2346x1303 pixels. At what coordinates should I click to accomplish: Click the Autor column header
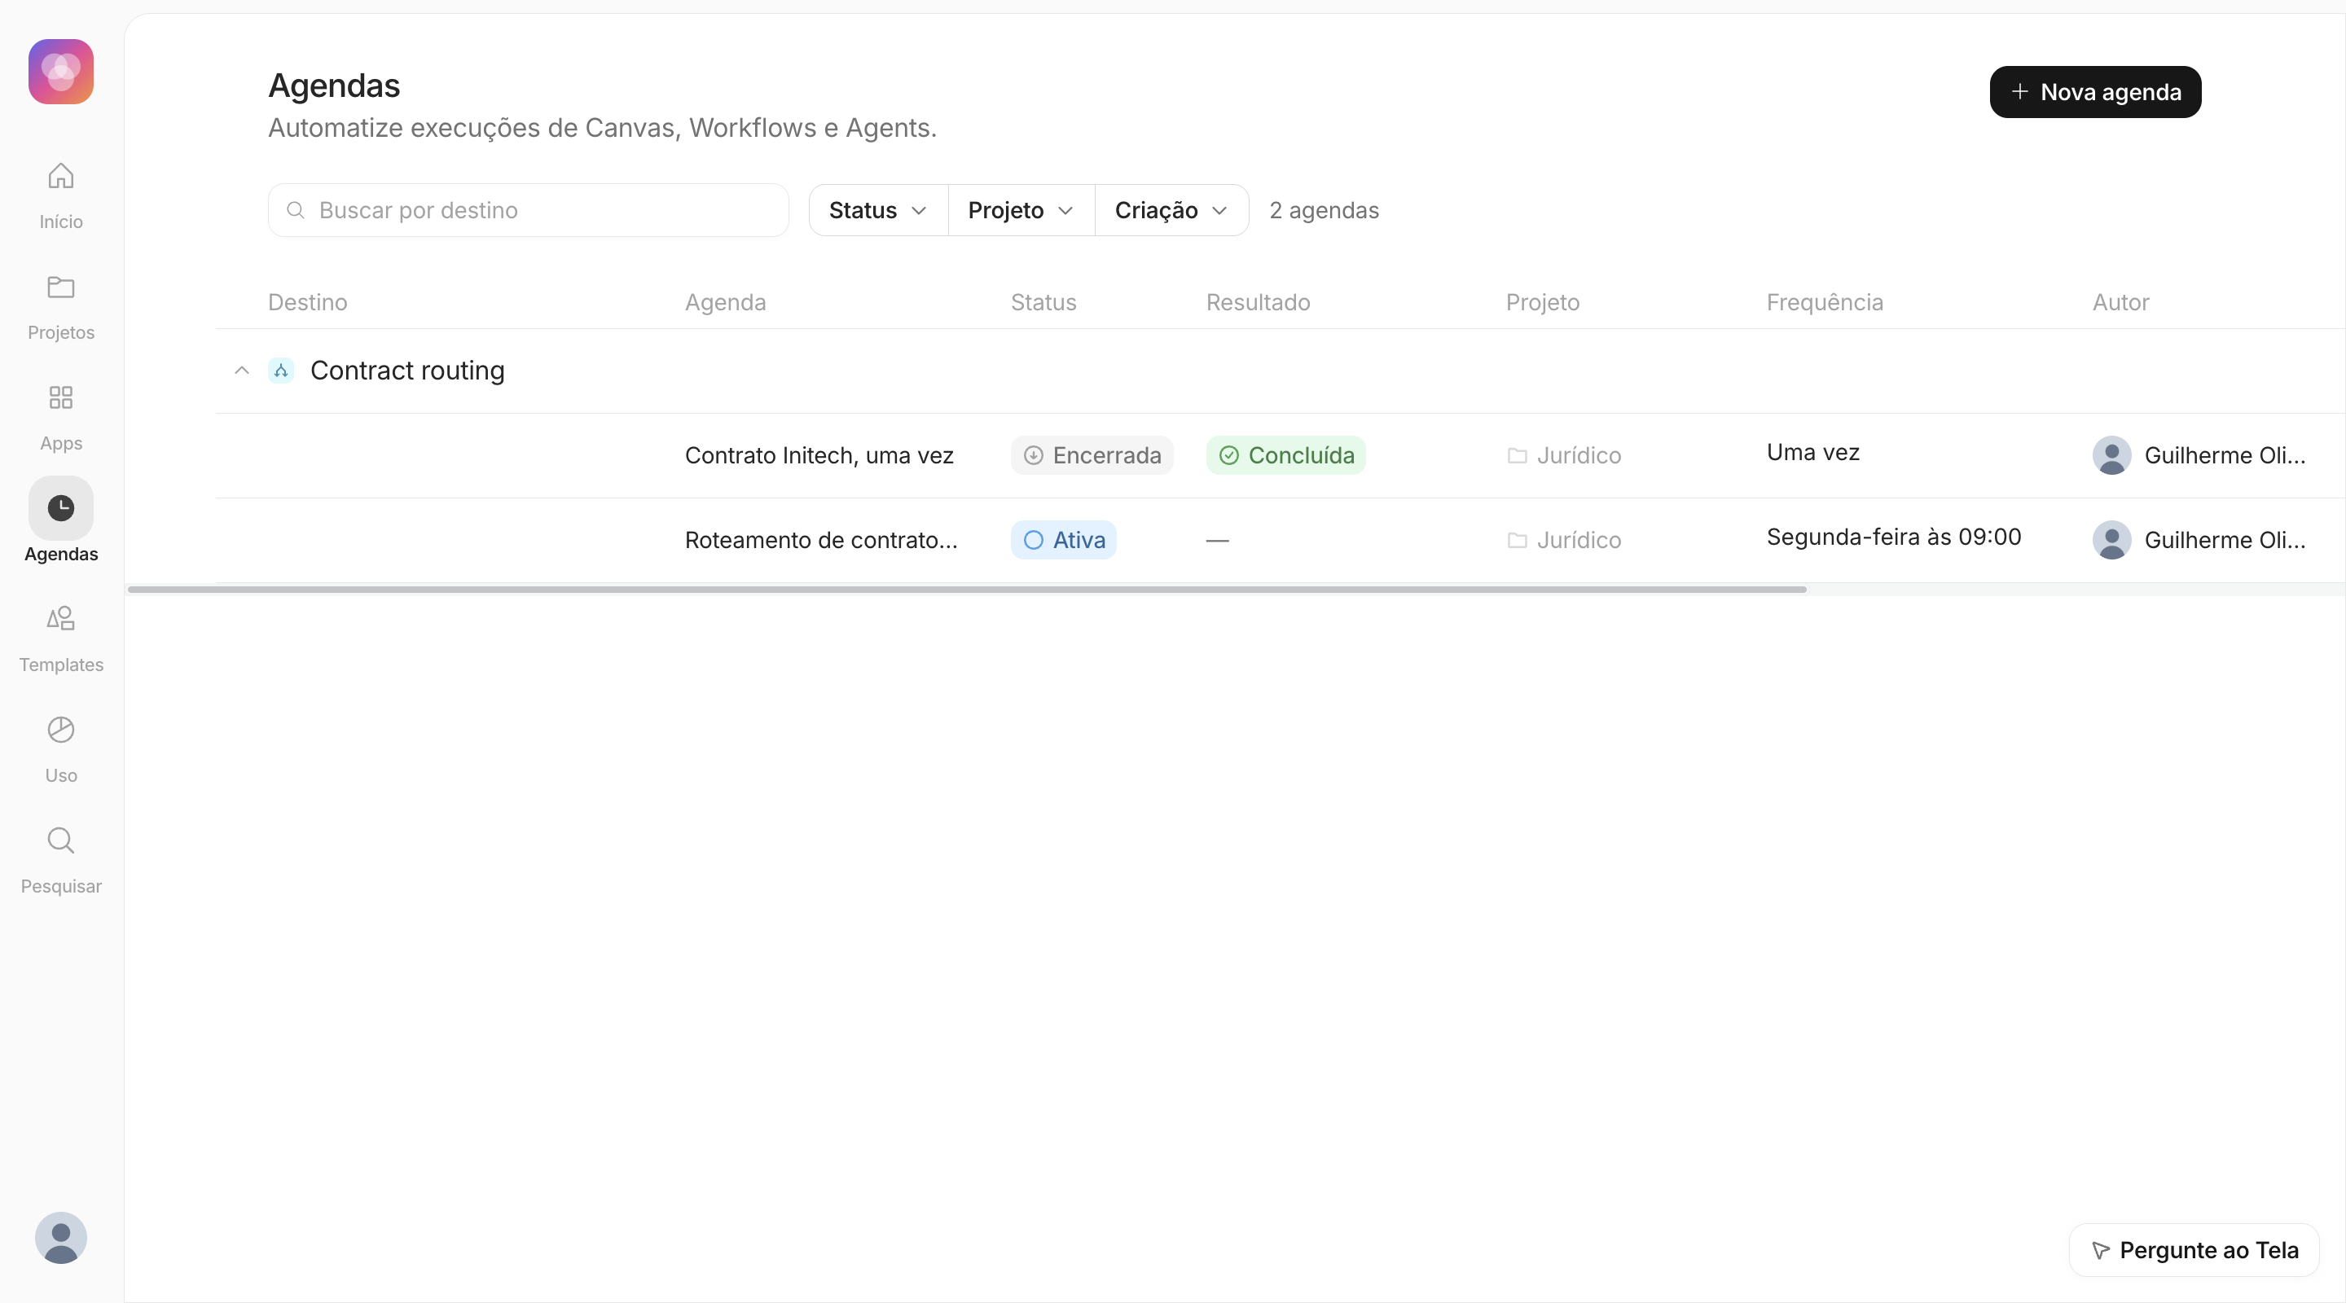tap(2121, 302)
